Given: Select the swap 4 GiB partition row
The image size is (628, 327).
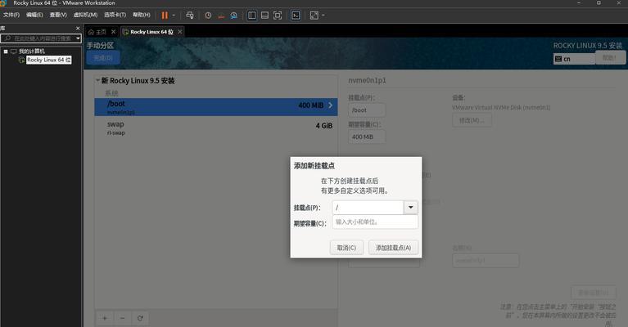Looking at the screenshot, I should (216, 128).
